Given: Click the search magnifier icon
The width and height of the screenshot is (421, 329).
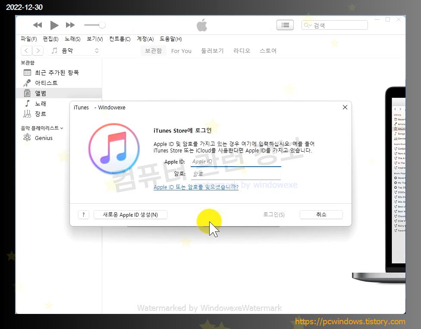Looking at the screenshot, I should point(306,25).
